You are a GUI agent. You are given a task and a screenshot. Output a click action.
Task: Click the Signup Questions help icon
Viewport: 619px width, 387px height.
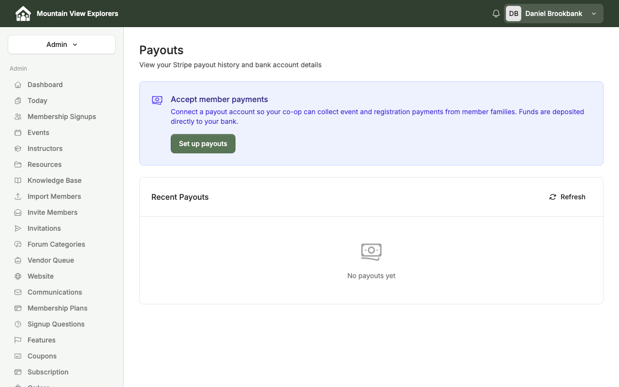[x=18, y=324]
